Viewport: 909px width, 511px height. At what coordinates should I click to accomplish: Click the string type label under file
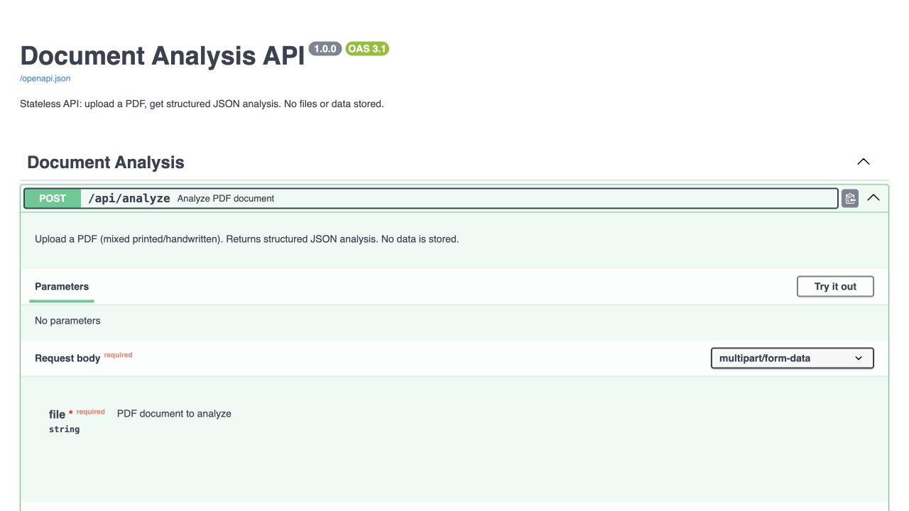point(64,429)
